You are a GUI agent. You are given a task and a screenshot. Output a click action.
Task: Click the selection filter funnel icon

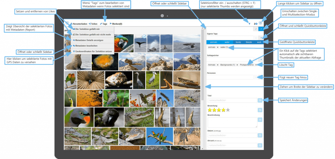[x=249, y=23]
